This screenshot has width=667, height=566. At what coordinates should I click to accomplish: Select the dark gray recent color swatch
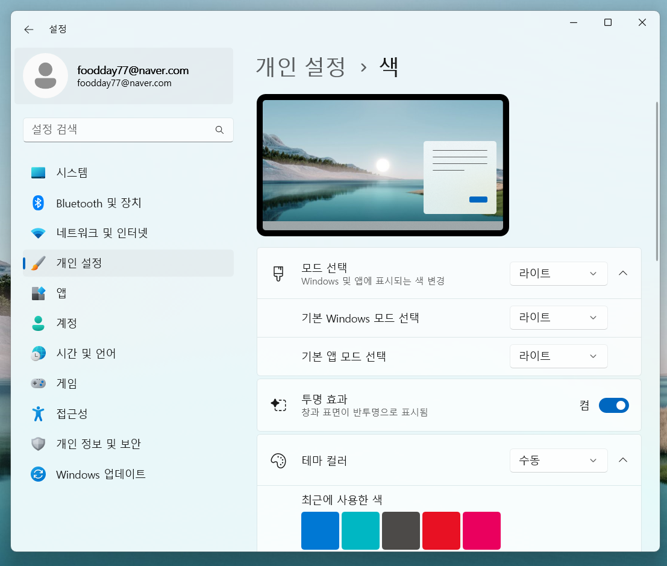coord(401,530)
